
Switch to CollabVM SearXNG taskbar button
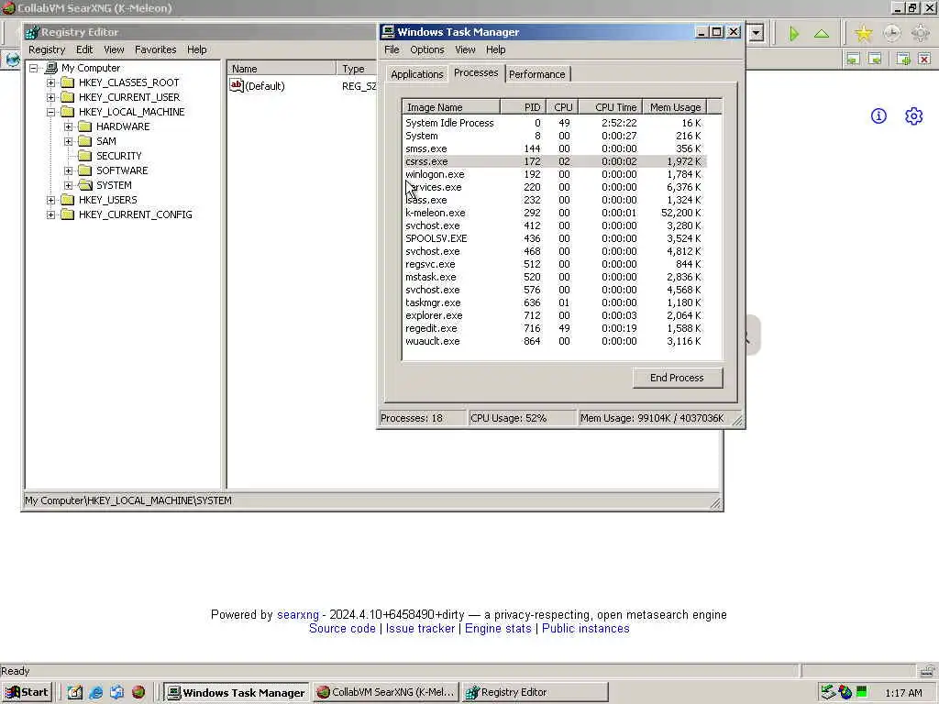click(386, 693)
